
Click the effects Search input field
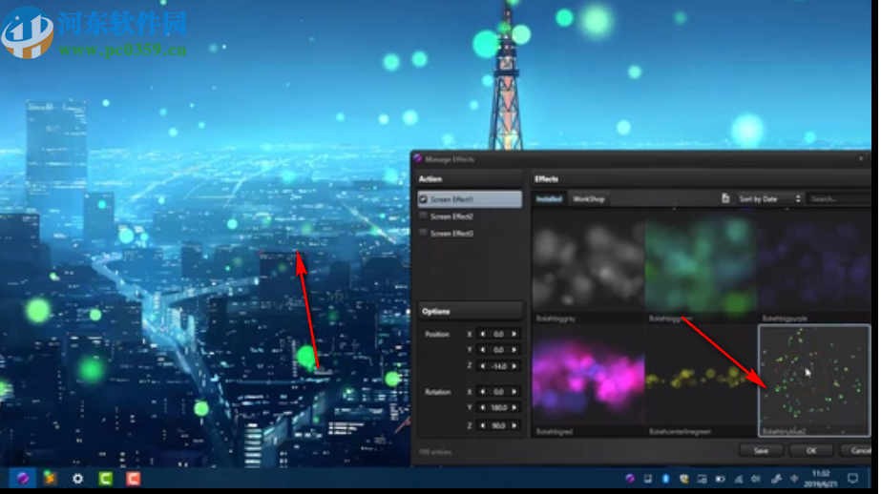[836, 198]
